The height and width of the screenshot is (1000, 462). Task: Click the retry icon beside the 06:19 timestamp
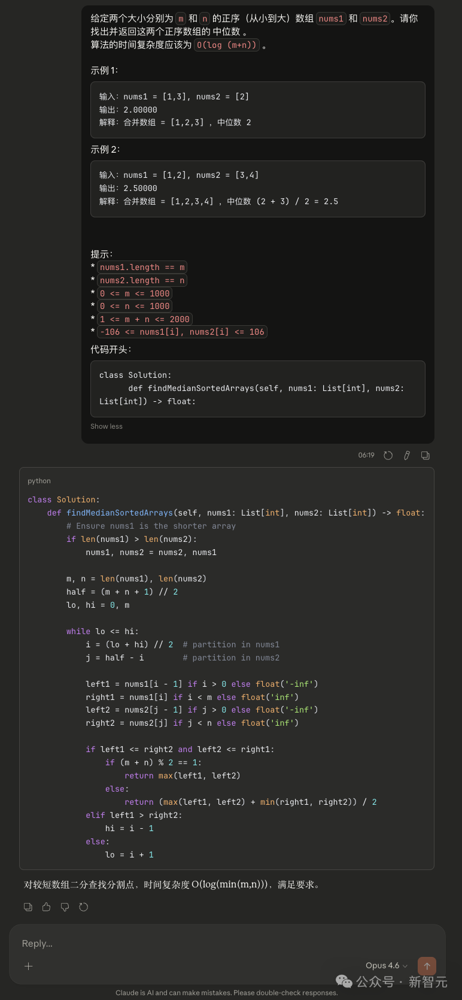click(x=388, y=456)
